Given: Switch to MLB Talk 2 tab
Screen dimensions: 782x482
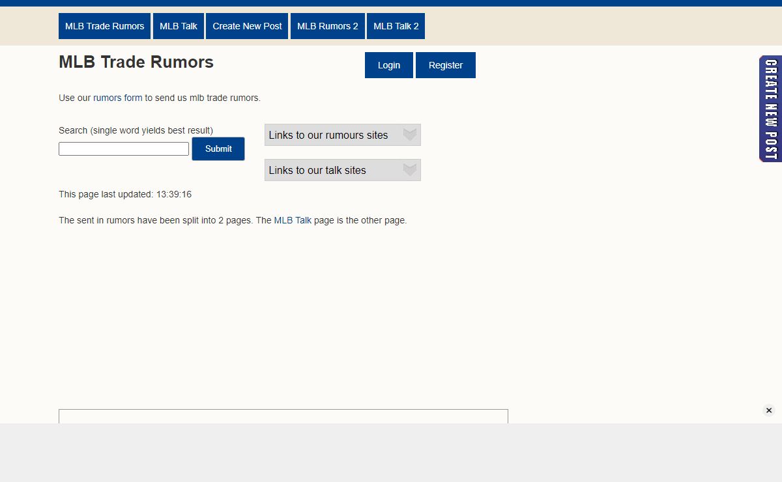Looking at the screenshot, I should (x=396, y=26).
